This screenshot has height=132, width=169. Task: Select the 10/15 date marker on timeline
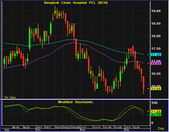click(x=59, y=127)
